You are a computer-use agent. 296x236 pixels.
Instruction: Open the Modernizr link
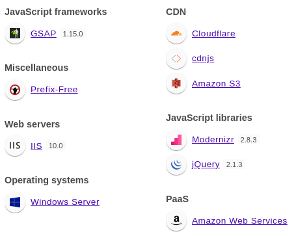(213, 140)
